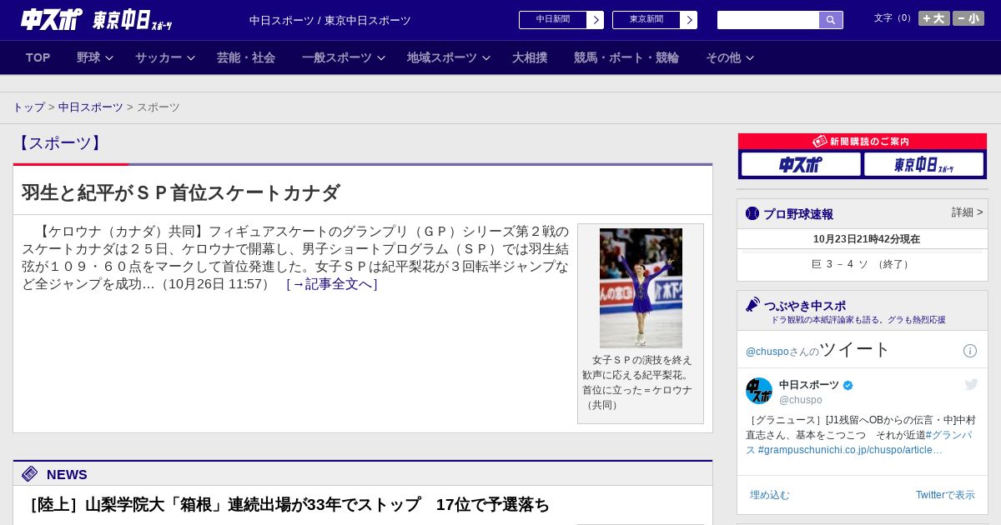1001x525 pixels.
Task: Click the arrow beside 東京新聞 button
Action: (x=689, y=20)
